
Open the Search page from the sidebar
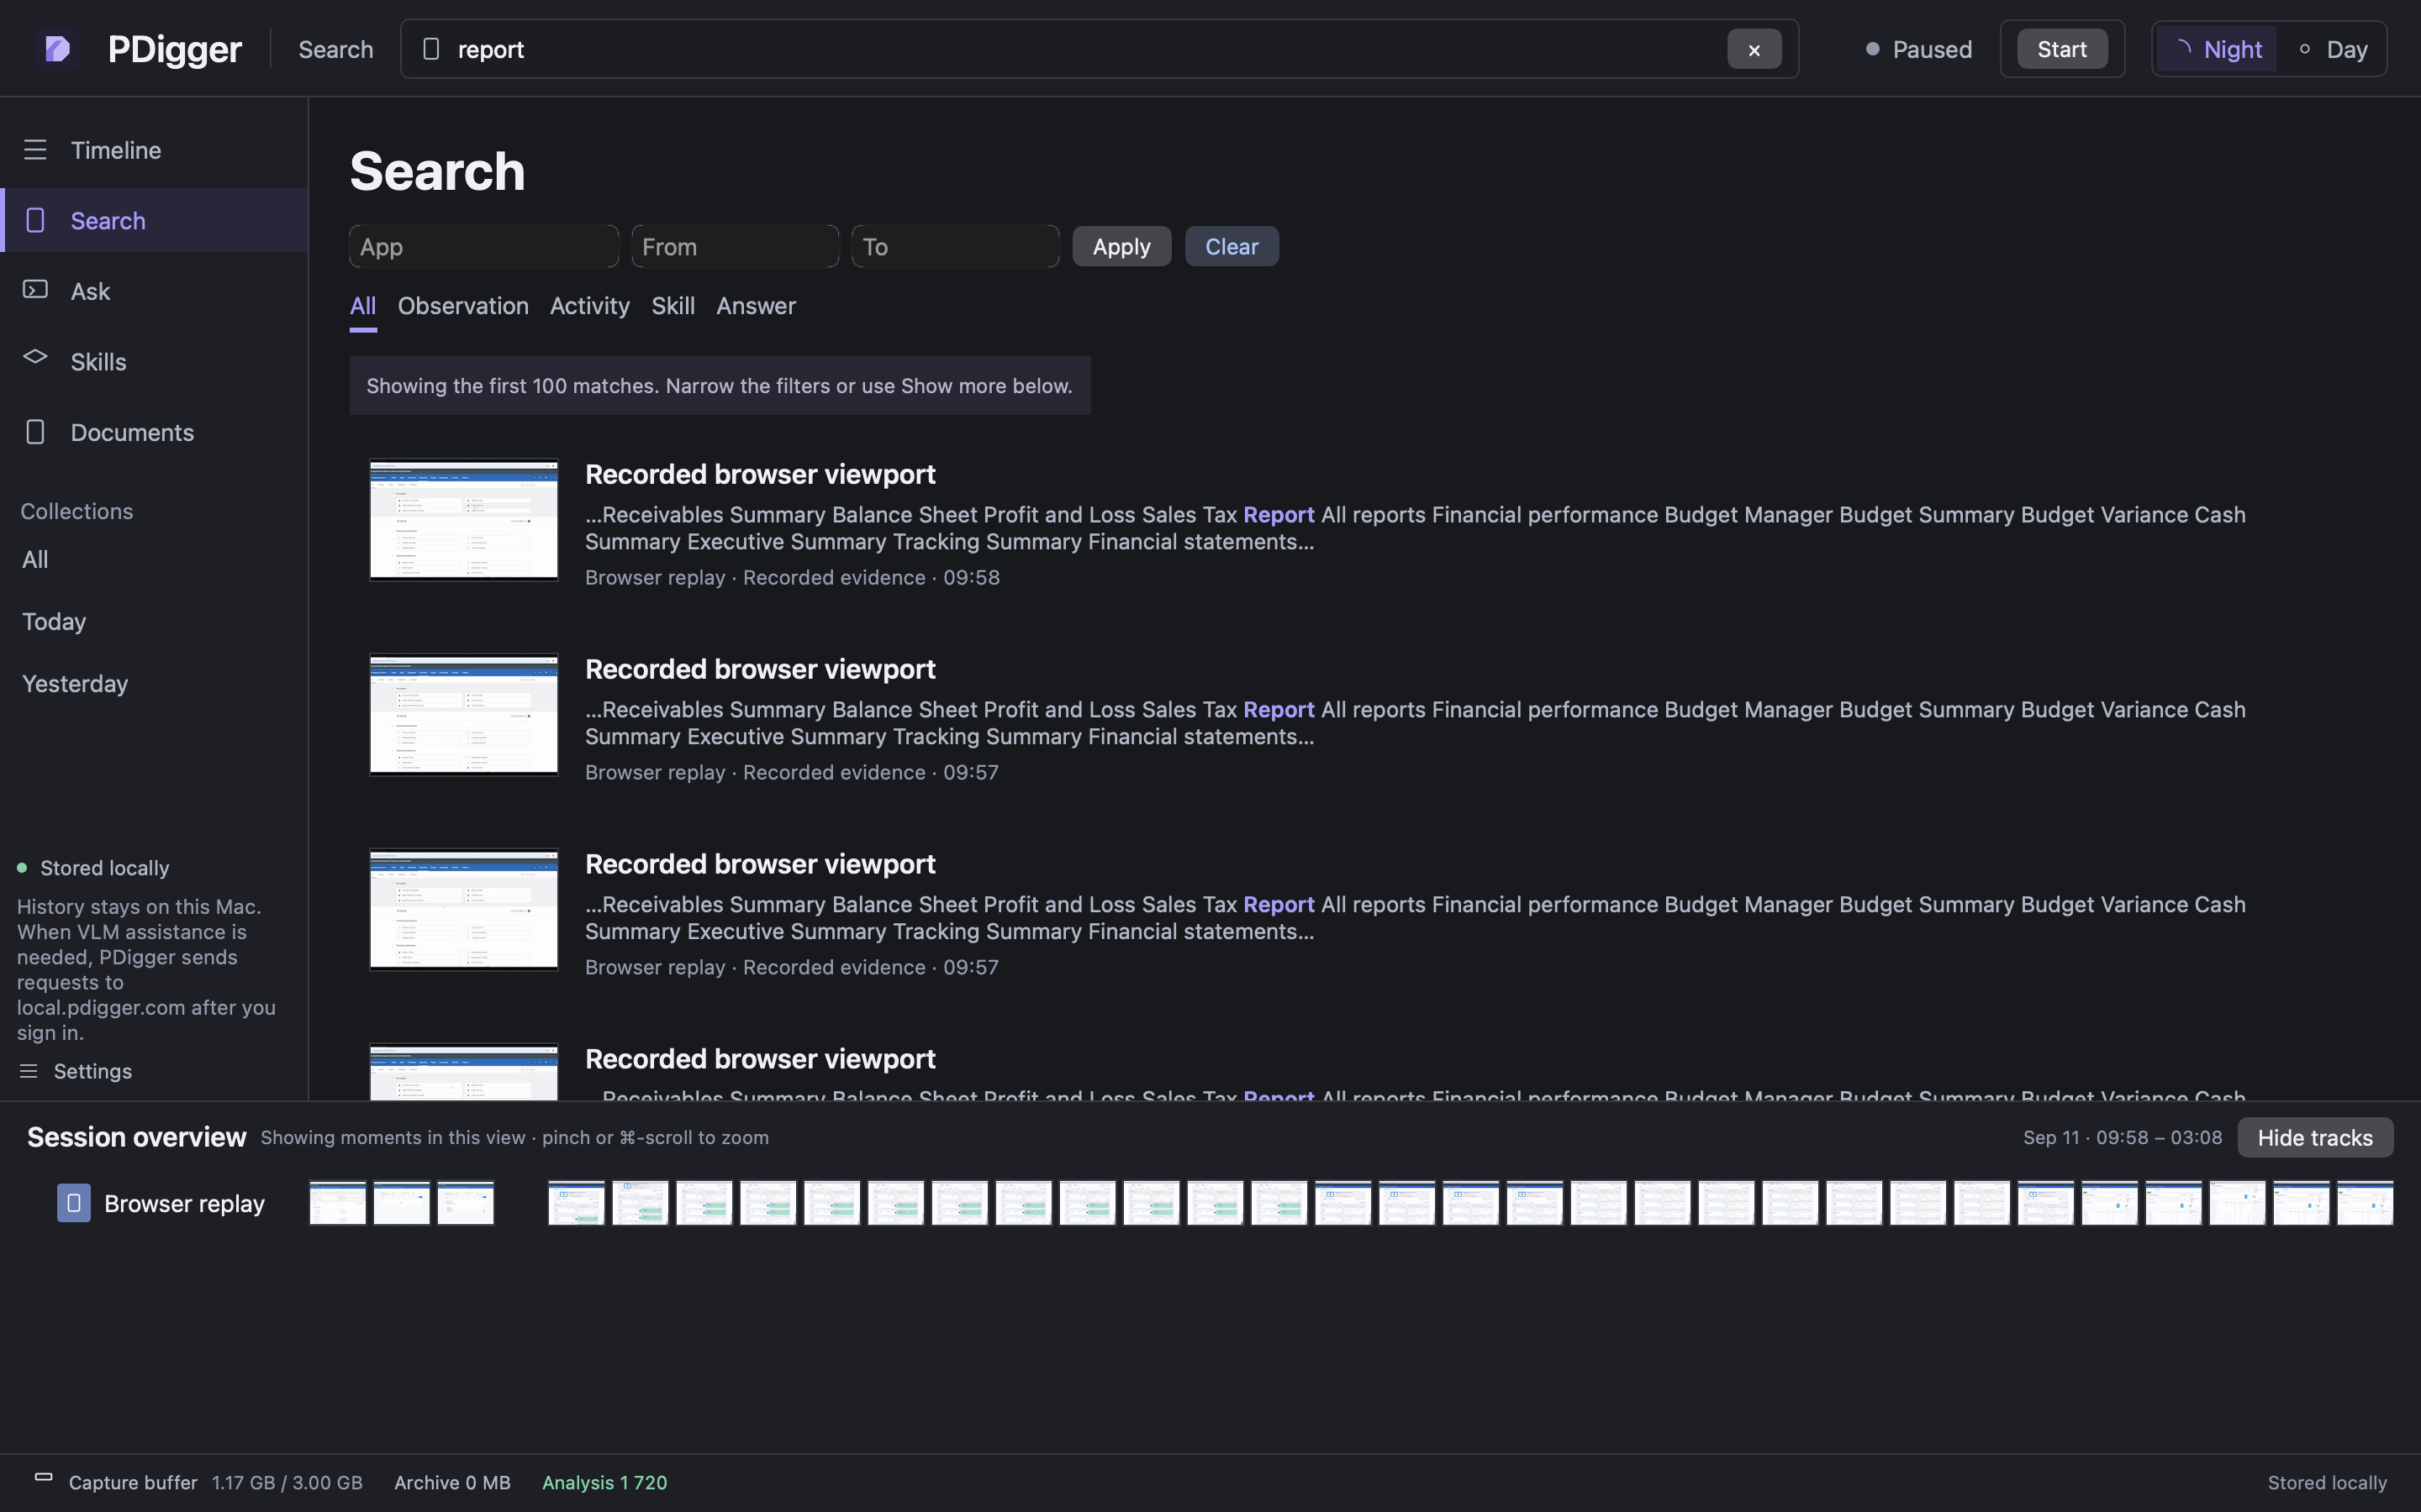pyautogui.click(x=154, y=220)
